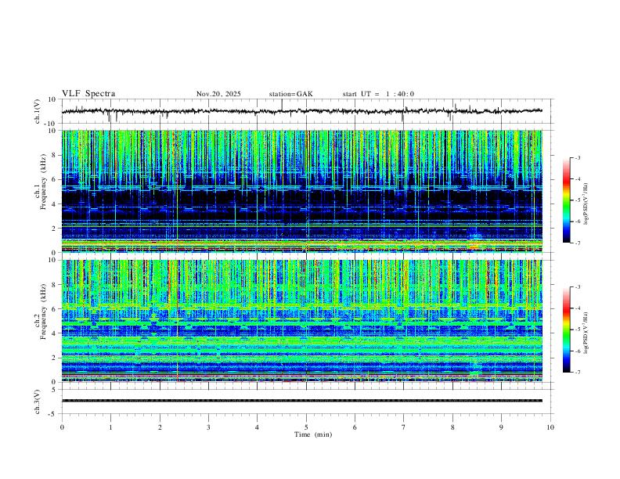Click inside the ch.2 spectrogram panel

point(301,321)
